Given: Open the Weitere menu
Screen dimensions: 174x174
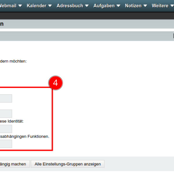Looking at the screenshot, I should (x=160, y=6).
